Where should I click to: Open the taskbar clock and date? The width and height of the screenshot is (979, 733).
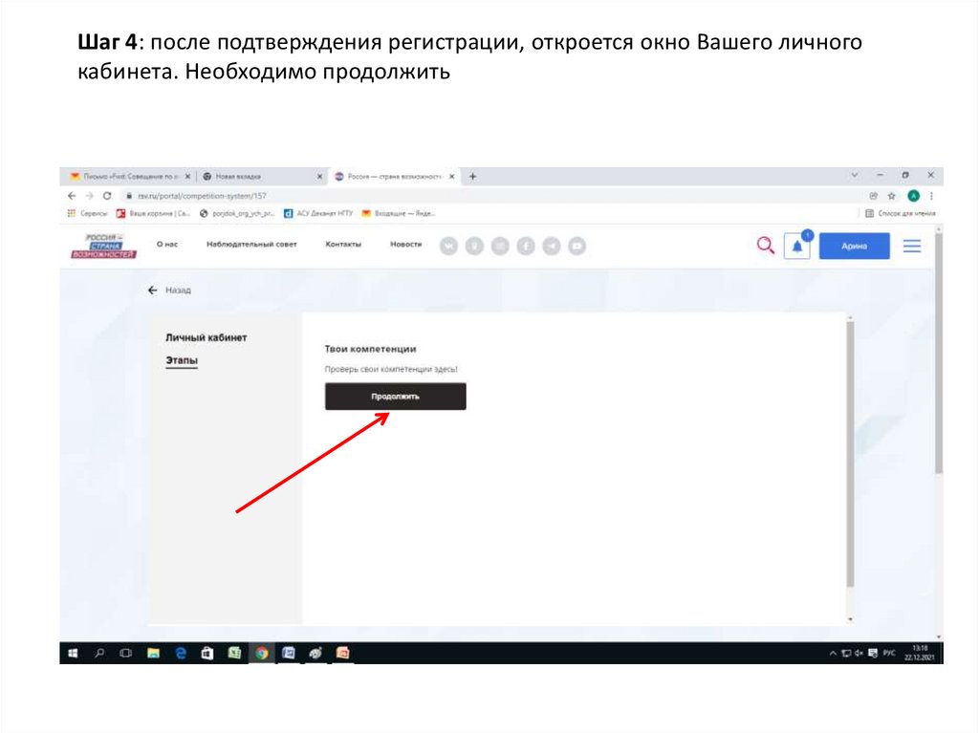920,653
